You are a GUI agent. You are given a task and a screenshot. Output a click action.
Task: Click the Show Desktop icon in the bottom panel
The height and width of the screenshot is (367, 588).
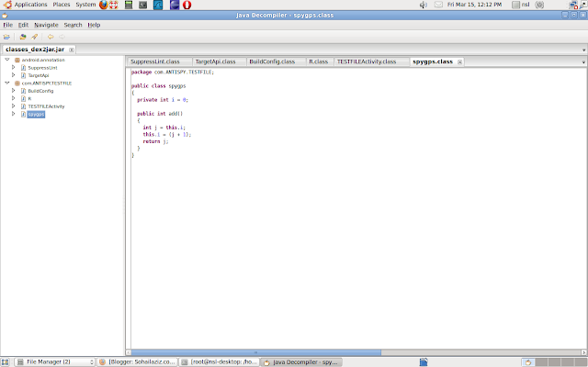pyautogui.click(x=5, y=362)
